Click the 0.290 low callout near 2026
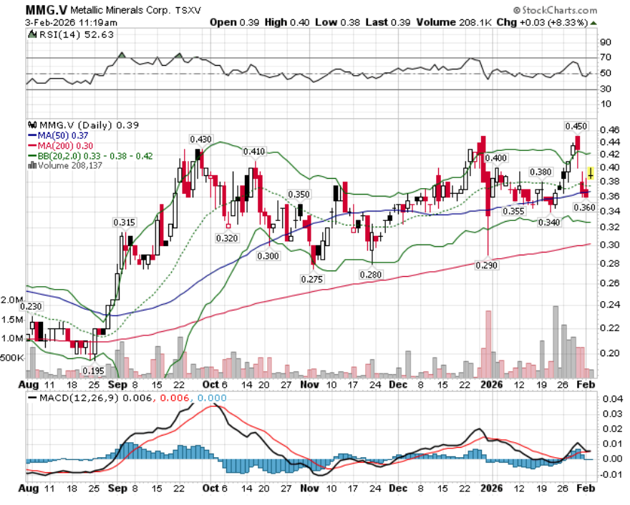630x505 pixels. tap(487, 265)
